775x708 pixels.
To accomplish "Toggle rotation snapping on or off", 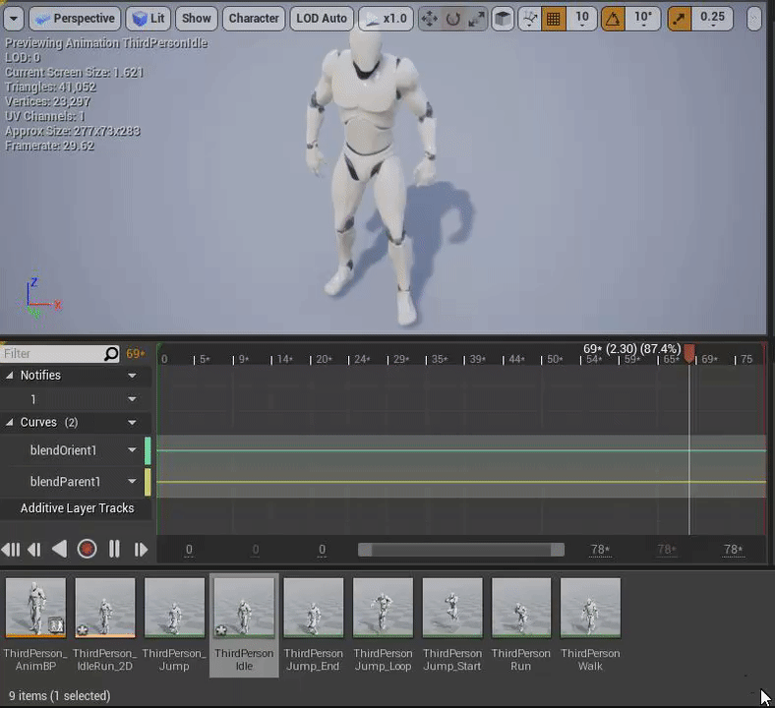I will [x=613, y=19].
